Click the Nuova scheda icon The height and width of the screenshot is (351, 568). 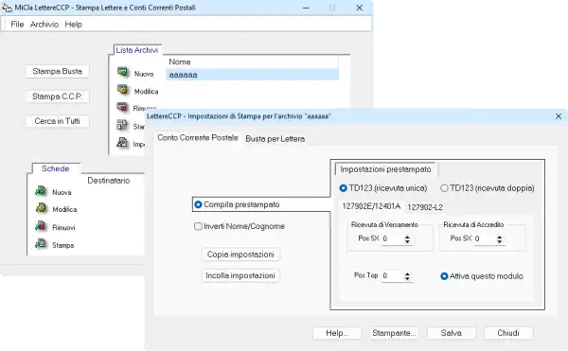[x=41, y=191]
